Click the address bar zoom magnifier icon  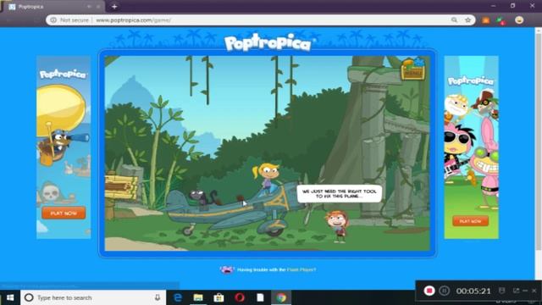click(454, 20)
